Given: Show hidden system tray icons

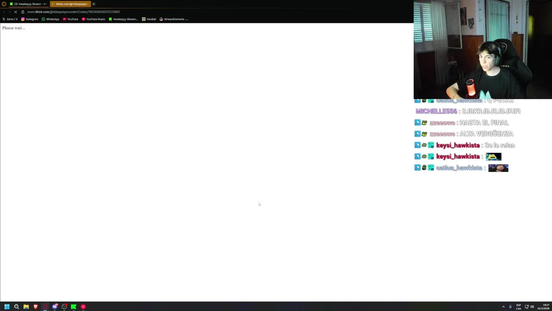Looking at the screenshot, I should [503, 307].
